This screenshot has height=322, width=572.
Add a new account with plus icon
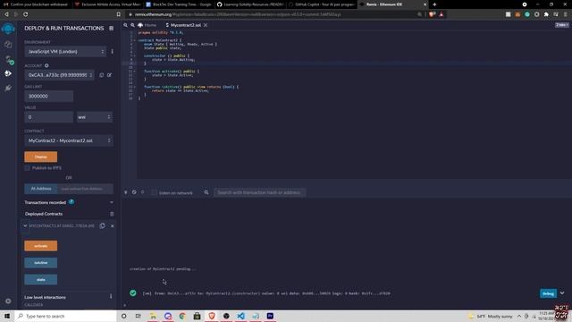coord(46,65)
